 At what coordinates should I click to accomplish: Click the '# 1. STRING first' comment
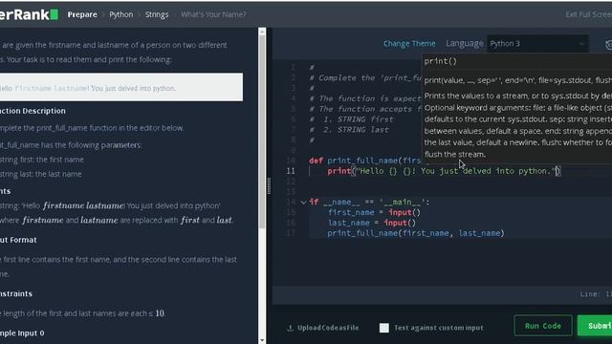pyautogui.click(x=352, y=119)
